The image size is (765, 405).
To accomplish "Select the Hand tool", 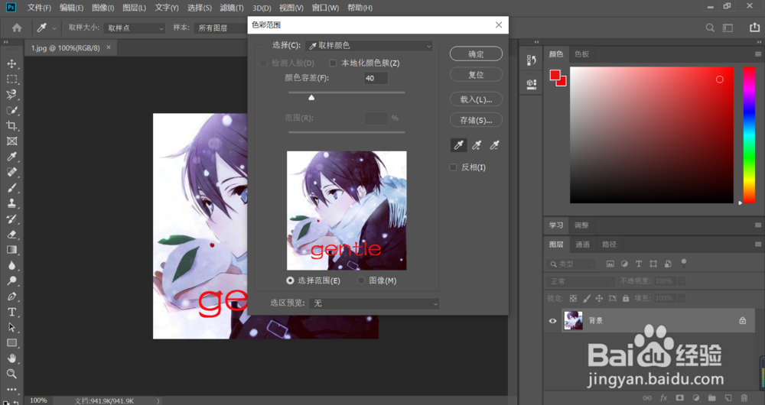I will [11, 358].
